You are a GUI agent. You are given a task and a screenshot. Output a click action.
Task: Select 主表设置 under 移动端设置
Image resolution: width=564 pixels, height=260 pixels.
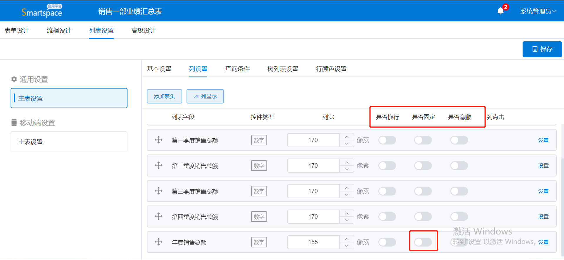(x=69, y=142)
